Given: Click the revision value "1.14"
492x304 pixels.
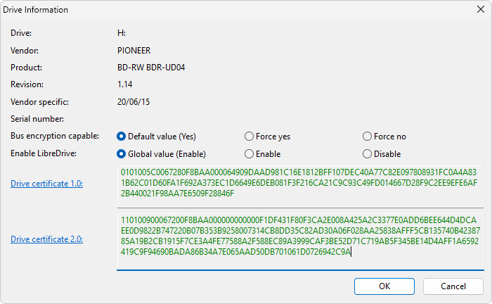Looking at the screenshot, I should [125, 84].
